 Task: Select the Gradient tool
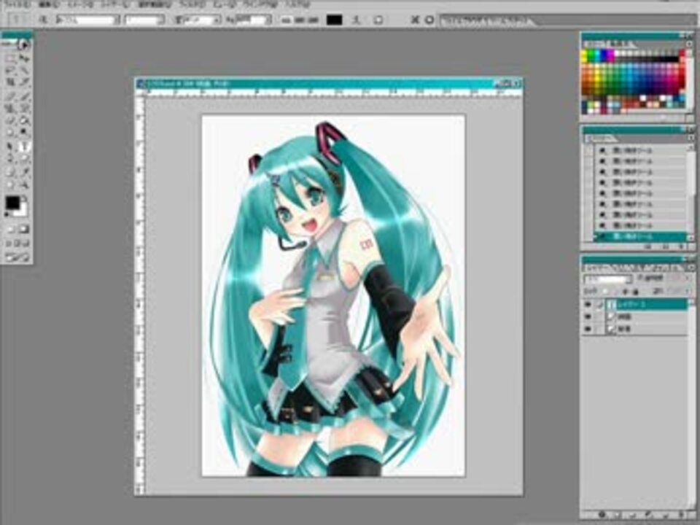pyautogui.click(x=24, y=120)
